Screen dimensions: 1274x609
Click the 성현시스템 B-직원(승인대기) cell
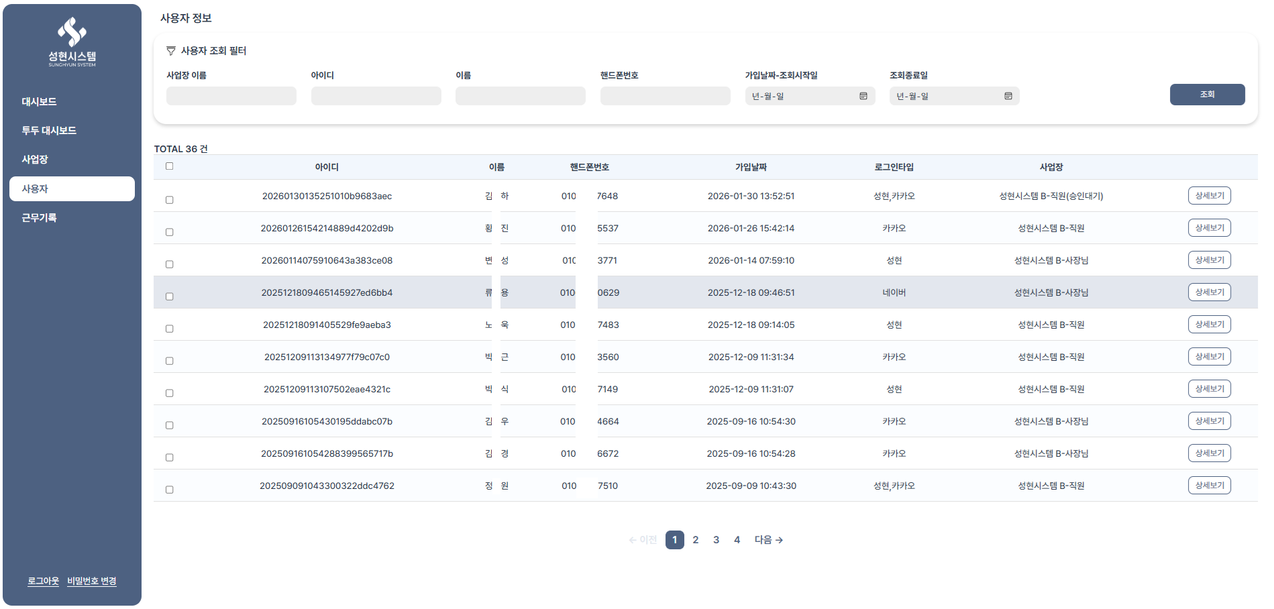pyautogui.click(x=1051, y=197)
